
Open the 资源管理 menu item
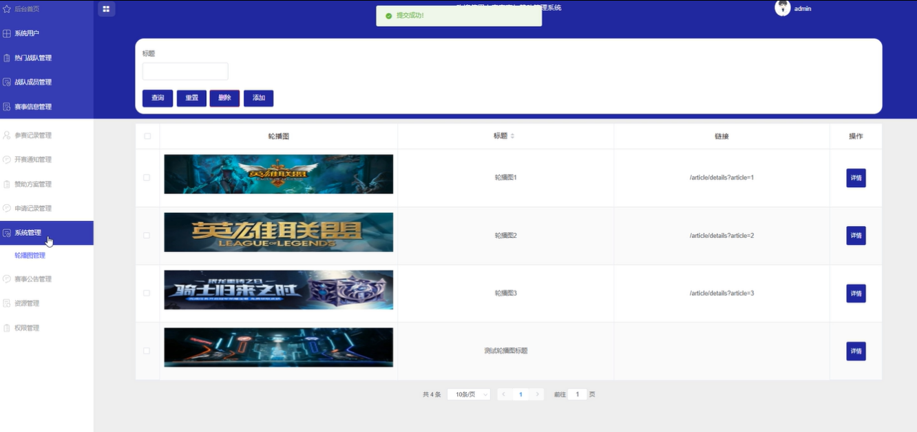pyautogui.click(x=47, y=303)
